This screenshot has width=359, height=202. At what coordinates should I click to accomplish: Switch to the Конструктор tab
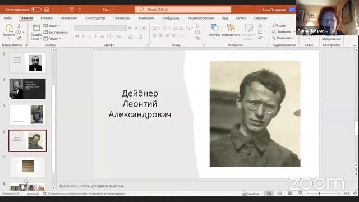click(x=95, y=18)
